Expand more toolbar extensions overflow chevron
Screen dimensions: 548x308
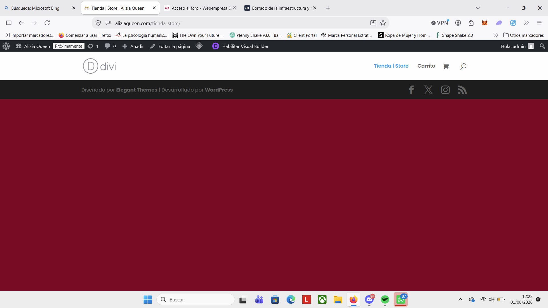coord(526,23)
